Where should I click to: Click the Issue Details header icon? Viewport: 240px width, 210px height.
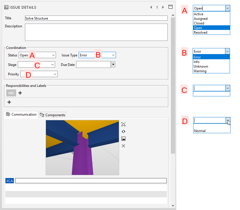tap(6, 7)
